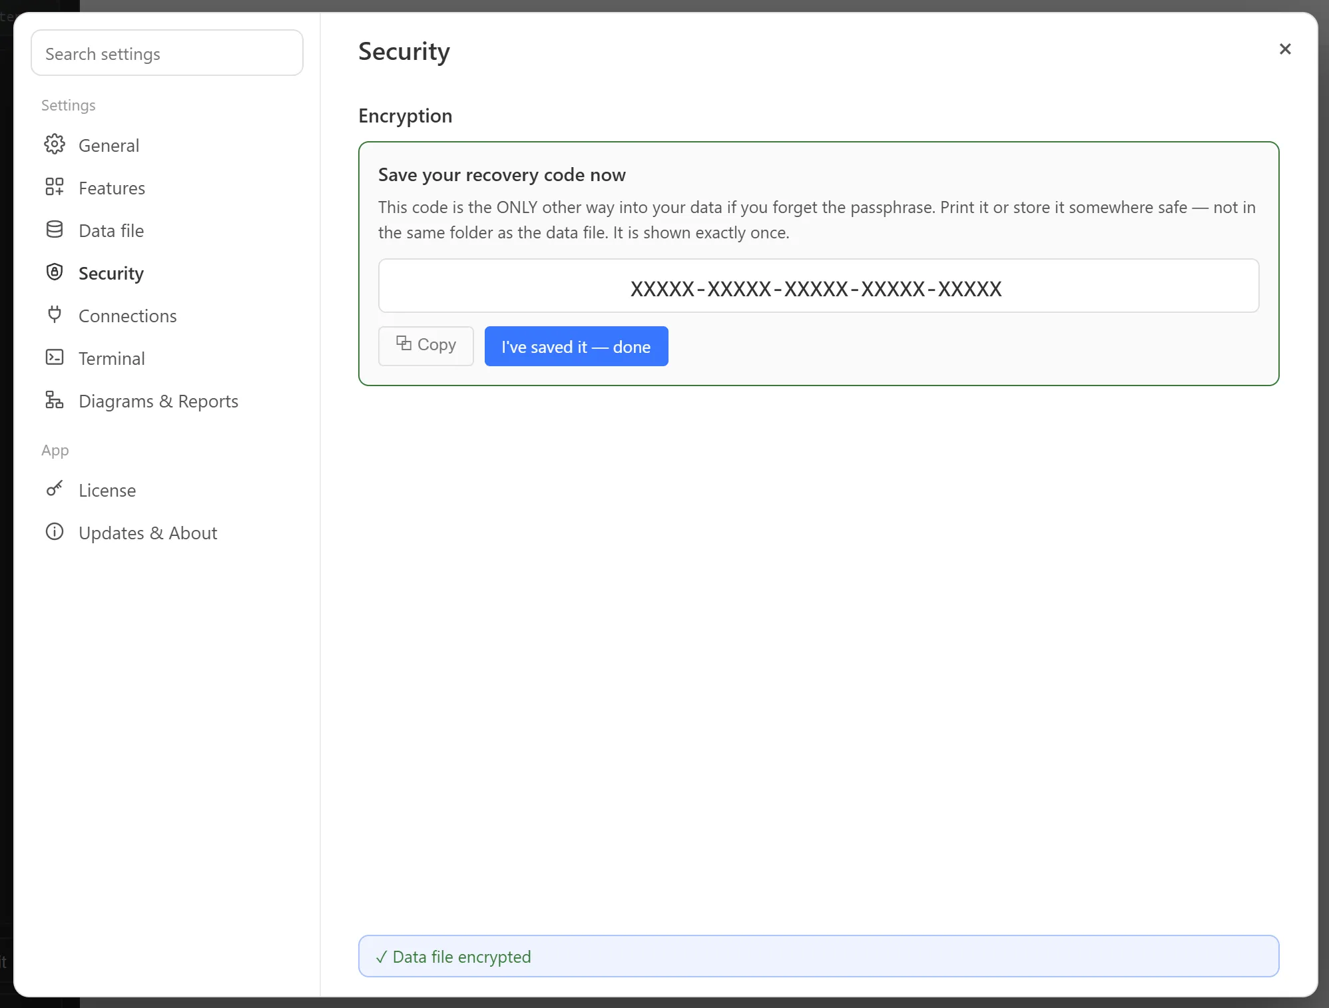Click the Security shield icon
Image resolution: width=1329 pixels, height=1008 pixels.
point(55,272)
